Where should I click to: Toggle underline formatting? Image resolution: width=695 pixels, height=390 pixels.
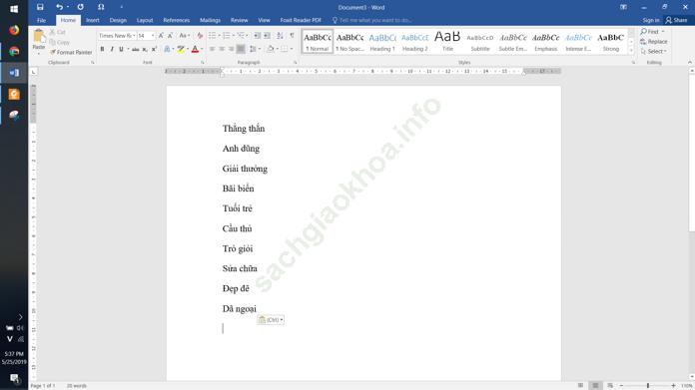[x=121, y=49]
